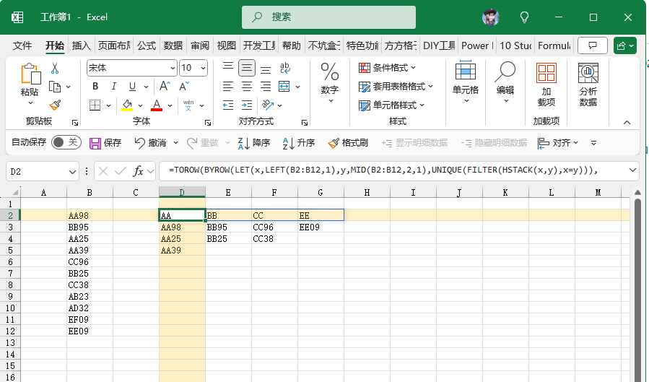Increase indent
The width and height of the screenshot is (649, 382).
(x=247, y=105)
